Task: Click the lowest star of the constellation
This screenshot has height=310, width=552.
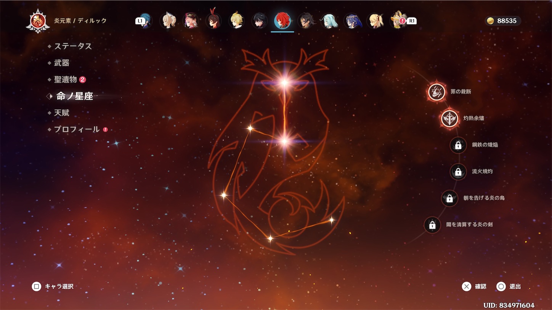Action: (x=270, y=239)
